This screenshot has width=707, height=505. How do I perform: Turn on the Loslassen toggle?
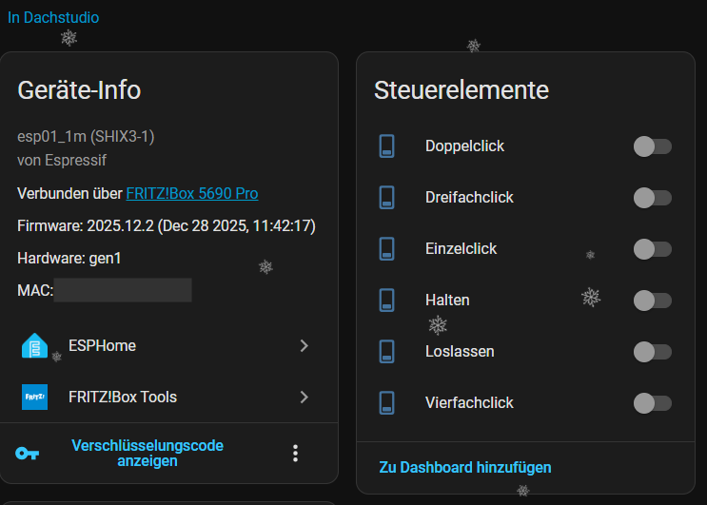click(x=653, y=352)
